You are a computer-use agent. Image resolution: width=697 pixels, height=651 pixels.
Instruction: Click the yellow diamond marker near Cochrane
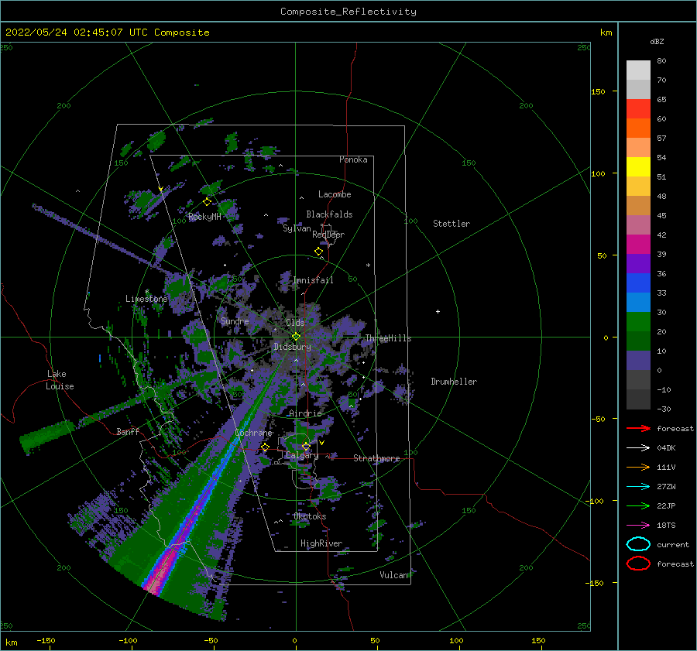tap(266, 447)
